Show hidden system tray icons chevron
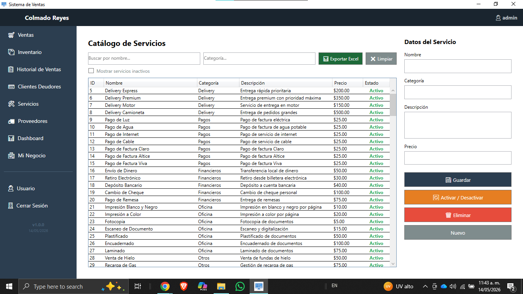523x294 pixels. (x=425, y=286)
